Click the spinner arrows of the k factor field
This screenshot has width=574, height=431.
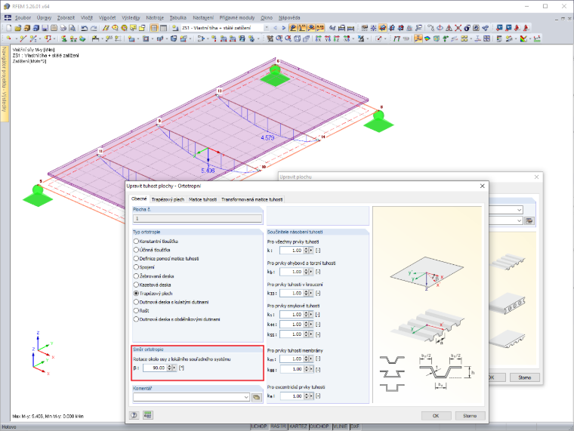(306, 251)
